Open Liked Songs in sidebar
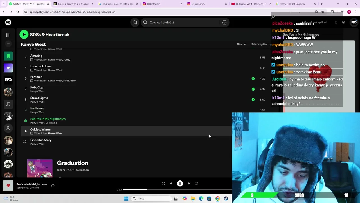The height and width of the screenshot is (203, 360). [x=8, y=68]
